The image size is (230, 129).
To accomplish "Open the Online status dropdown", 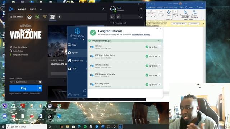I will coord(121,11).
